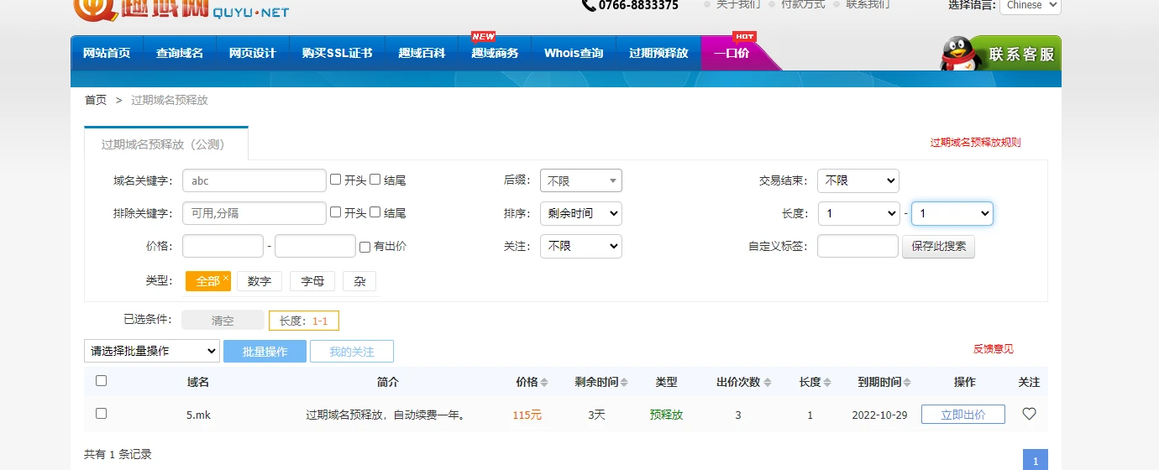This screenshot has height=470, width=1159.
Task: Select the 杂 type filter
Action: [359, 281]
